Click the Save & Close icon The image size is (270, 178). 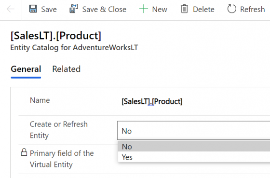(x=74, y=9)
